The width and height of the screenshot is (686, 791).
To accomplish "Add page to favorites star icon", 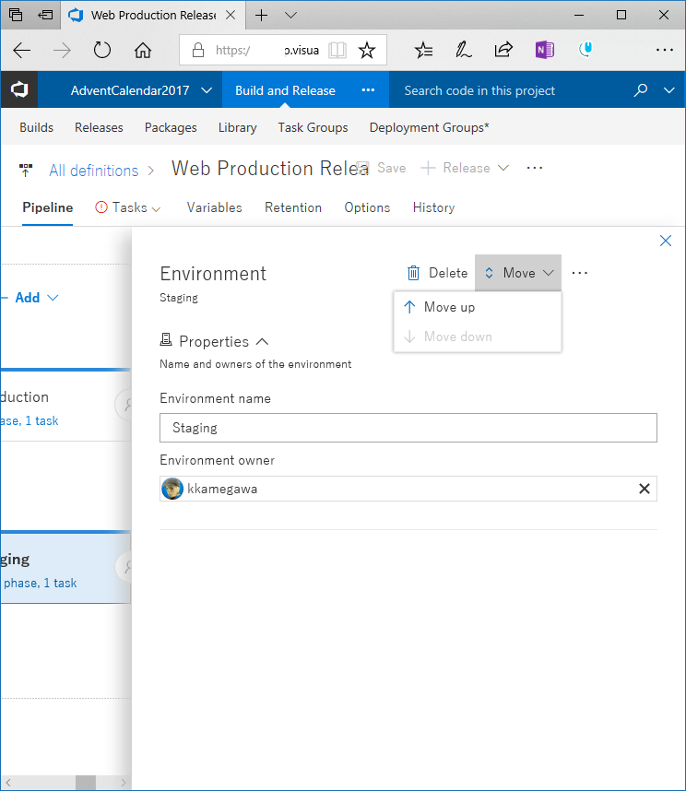I will [367, 51].
